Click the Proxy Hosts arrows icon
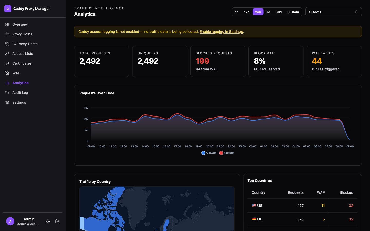This screenshot has height=231, width=370. pyautogui.click(x=7, y=34)
